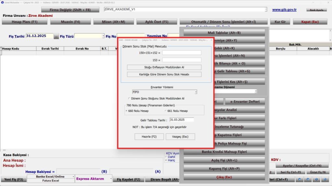Image resolution: width=332 pixels, height=186 pixels.
Task: Click Kapat (Esc) in the top bar
Action: click(310, 22)
